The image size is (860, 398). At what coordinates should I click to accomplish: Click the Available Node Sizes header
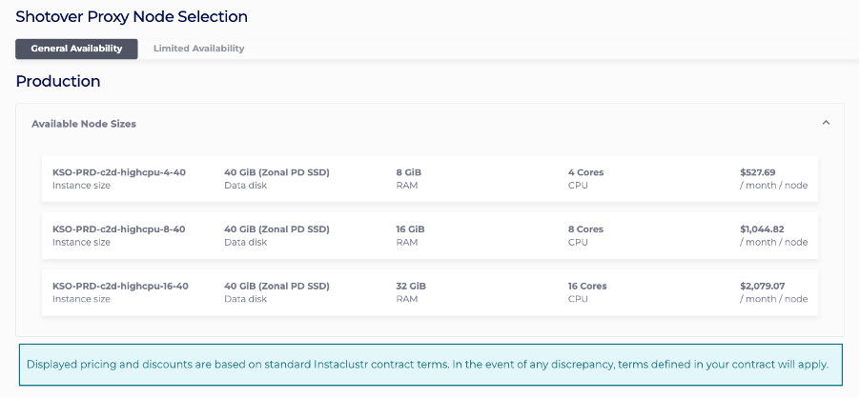pos(84,124)
